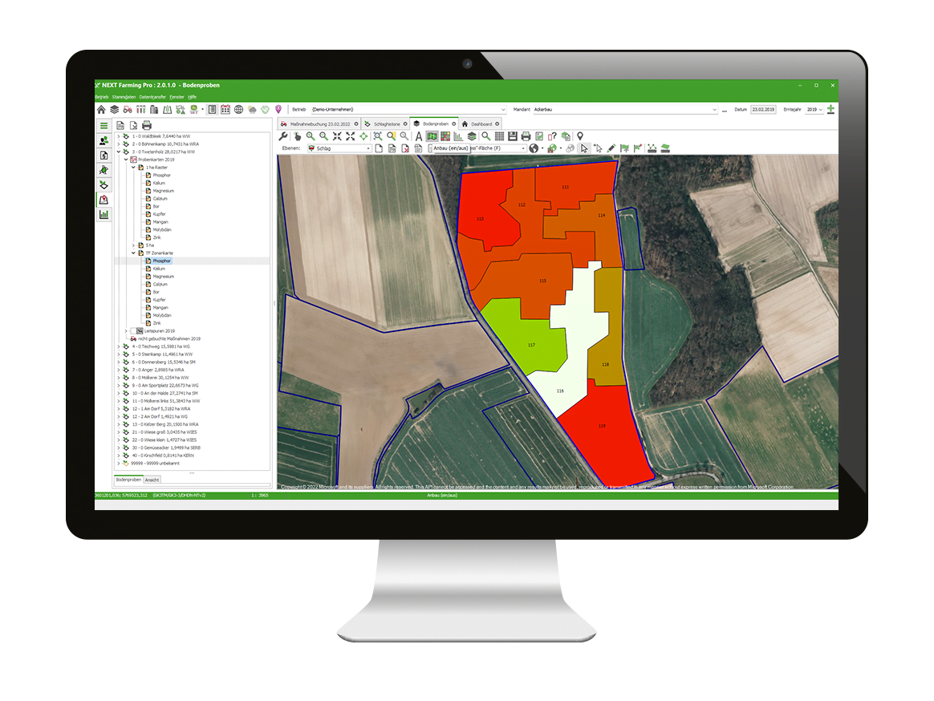
Task: Collapse the 1 ha Raster node
Action: tap(134, 168)
